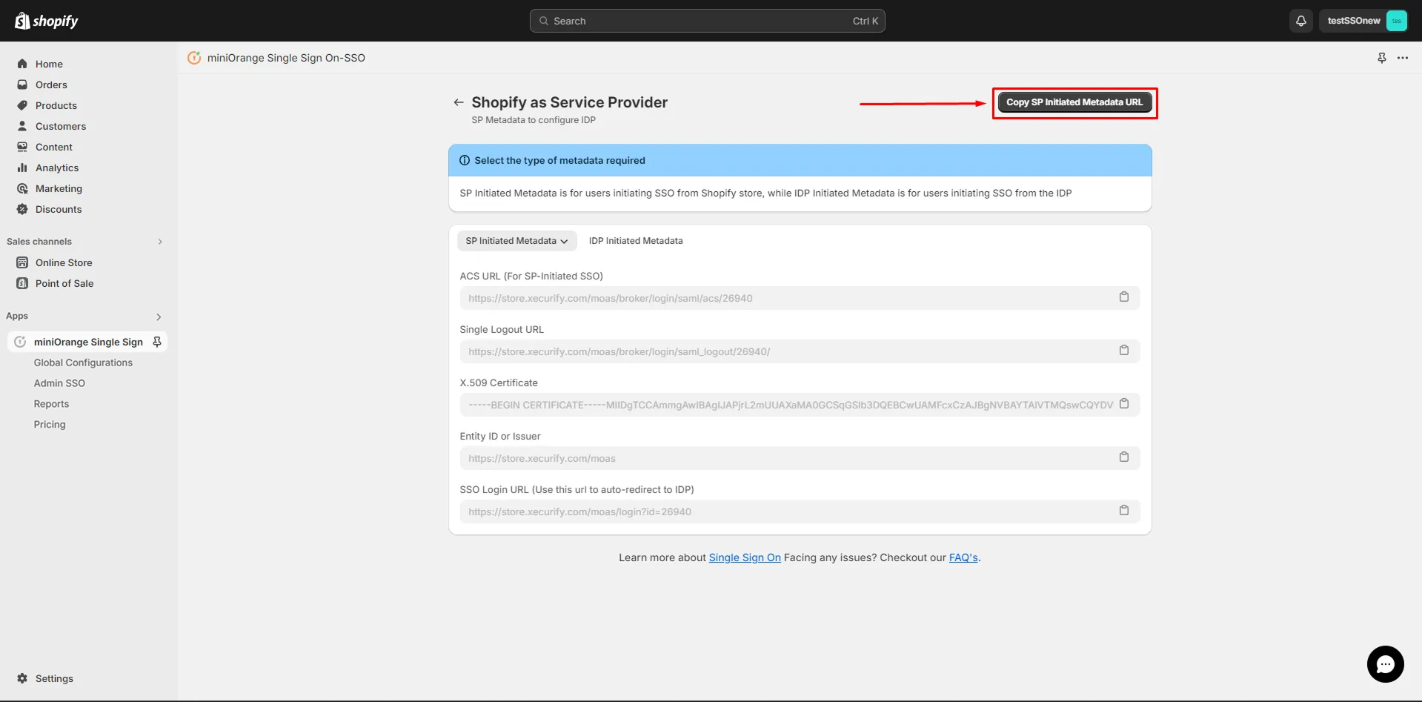The width and height of the screenshot is (1422, 702).
Task: Toggle the pin icon near the app header
Action: 1381,57
